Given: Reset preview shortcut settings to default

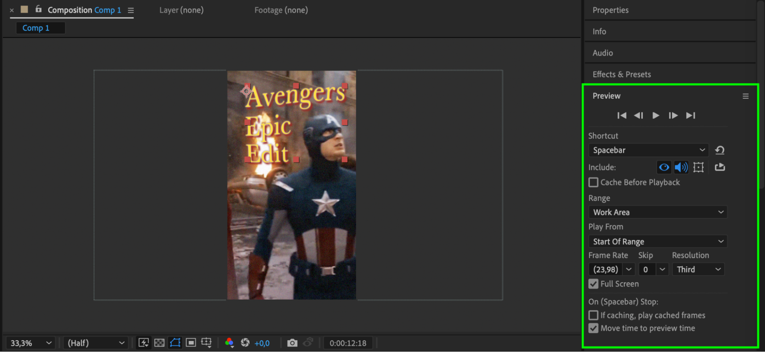Looking at the screenshot, I should pos(720,150).
